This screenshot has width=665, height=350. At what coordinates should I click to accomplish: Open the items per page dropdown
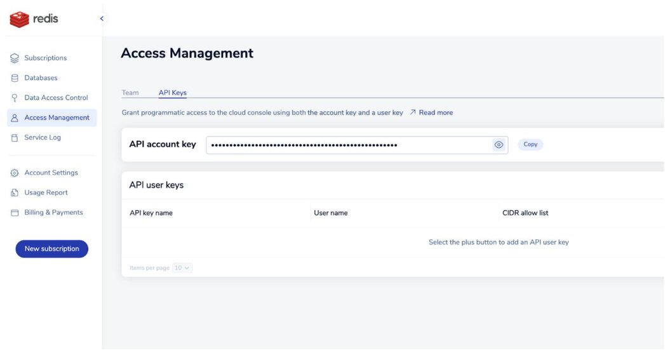click(182, 268)
